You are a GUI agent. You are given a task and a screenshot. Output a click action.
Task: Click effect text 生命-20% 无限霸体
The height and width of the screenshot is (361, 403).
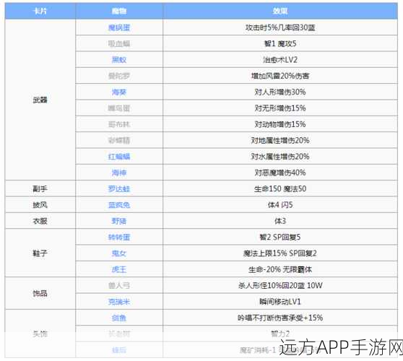[280, 269]
